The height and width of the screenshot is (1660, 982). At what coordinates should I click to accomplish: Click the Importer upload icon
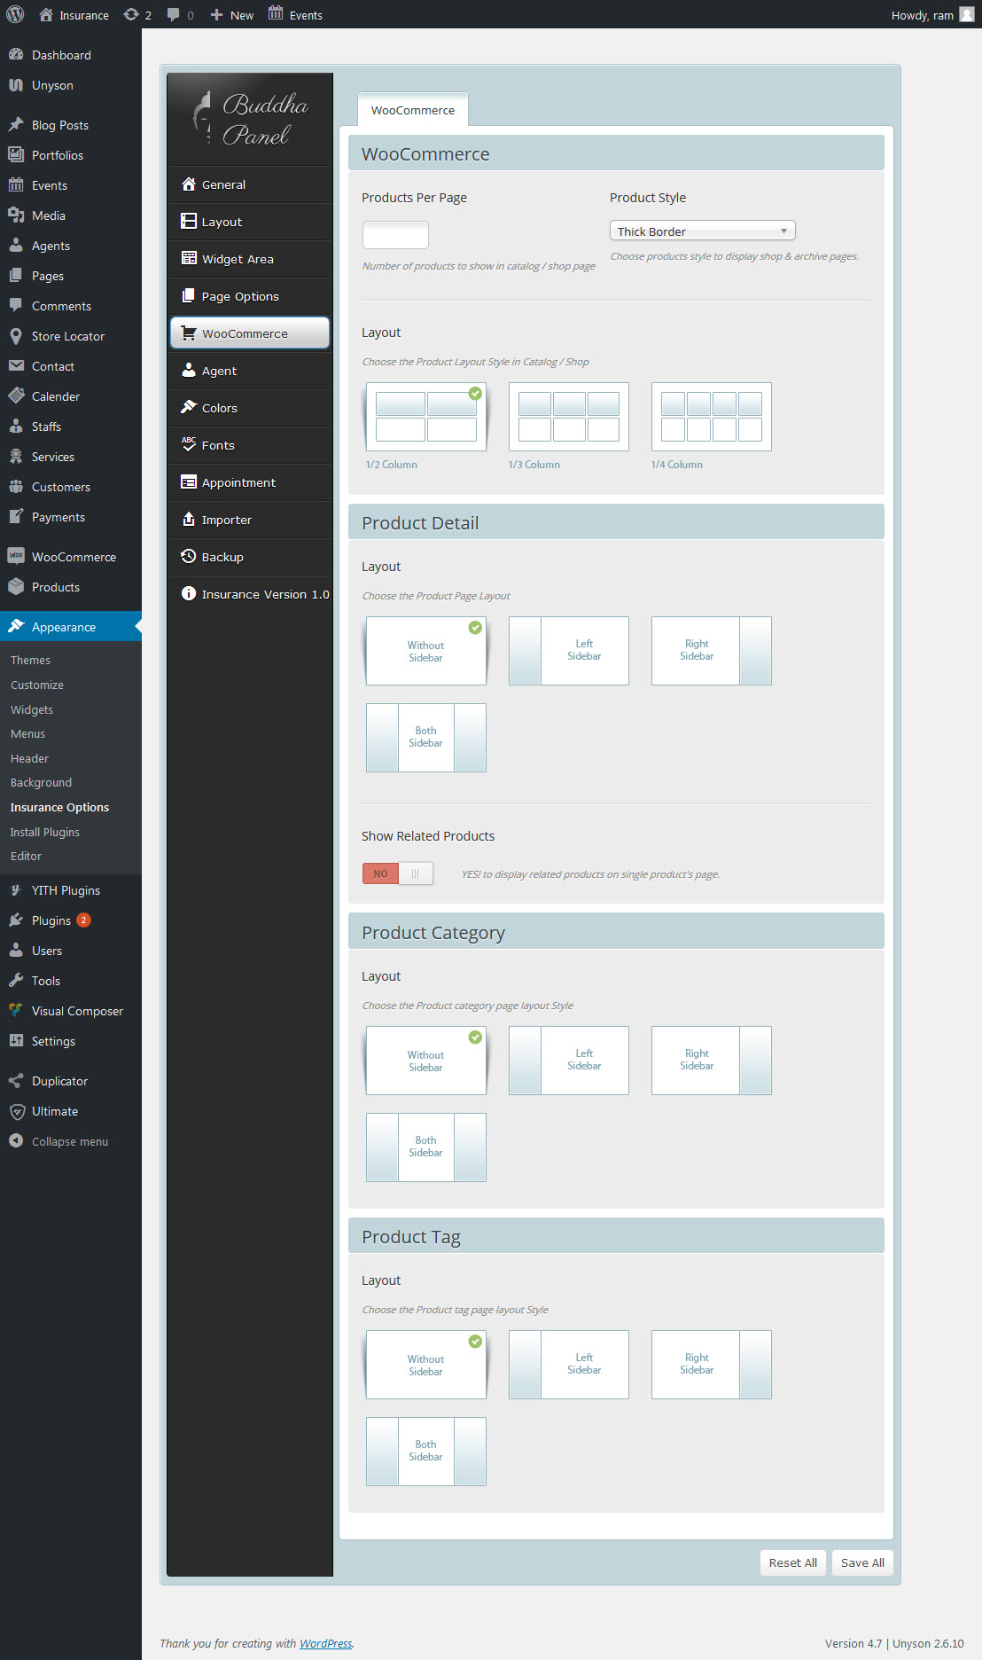(189, 519)
